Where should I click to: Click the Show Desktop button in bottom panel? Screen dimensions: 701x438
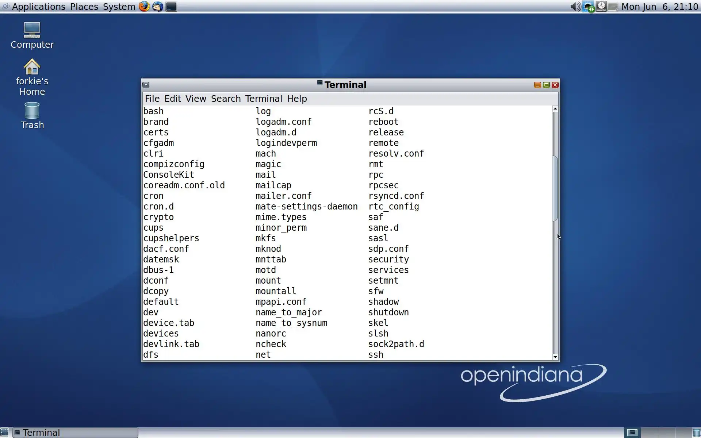(4, 433)
